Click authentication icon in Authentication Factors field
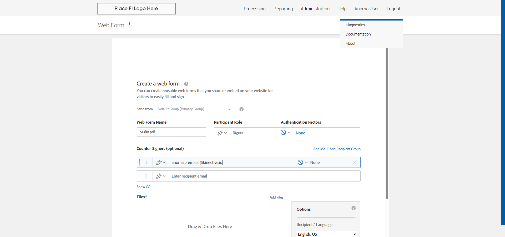This screenshot has width=505, height=237. coord(283,133)
